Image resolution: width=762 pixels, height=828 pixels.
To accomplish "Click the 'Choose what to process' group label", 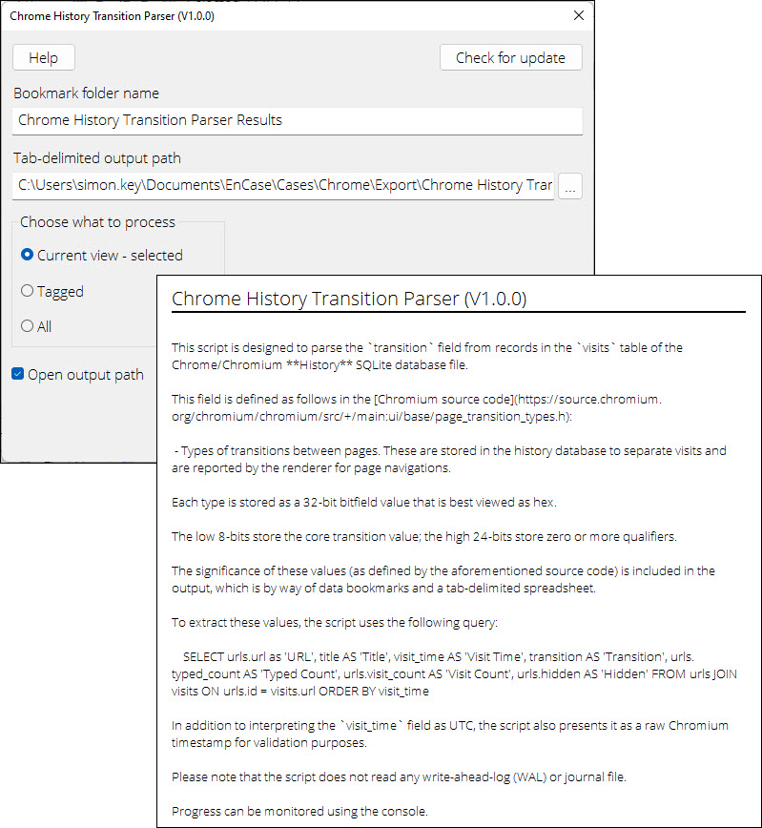I will pyautogui.click(x=97, y=221).
